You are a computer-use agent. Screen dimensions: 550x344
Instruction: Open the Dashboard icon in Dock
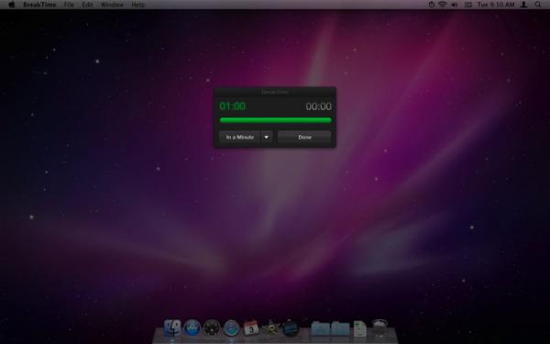(x=212, y=327)
